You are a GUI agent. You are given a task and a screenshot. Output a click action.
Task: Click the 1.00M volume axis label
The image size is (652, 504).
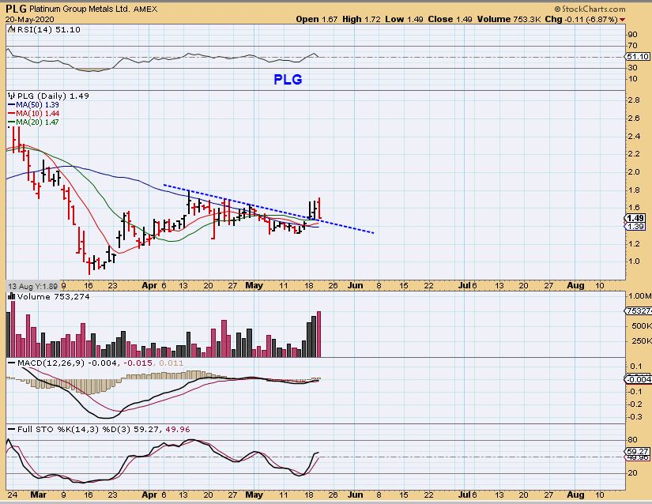point(640,295)
